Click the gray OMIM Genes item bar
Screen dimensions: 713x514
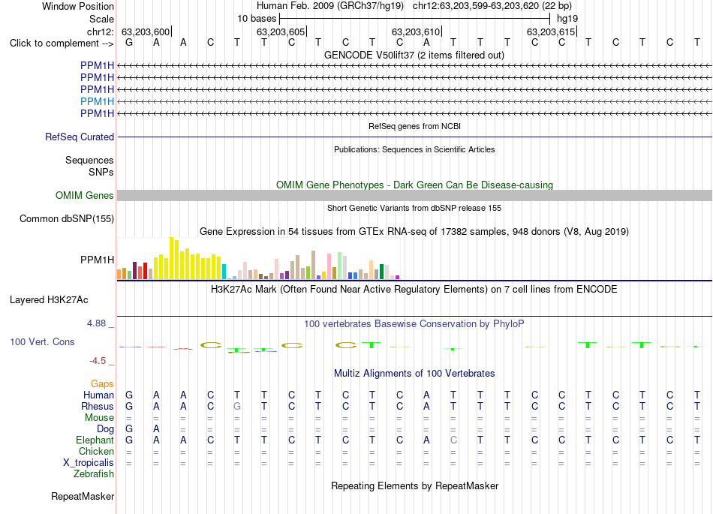[x=414, y=195]
